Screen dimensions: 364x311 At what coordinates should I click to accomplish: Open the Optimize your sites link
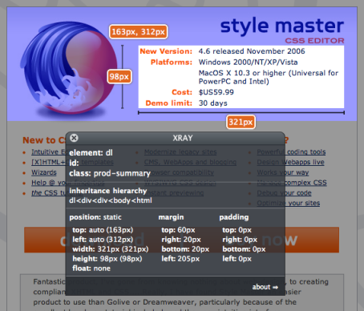click(x=289, y=203)
